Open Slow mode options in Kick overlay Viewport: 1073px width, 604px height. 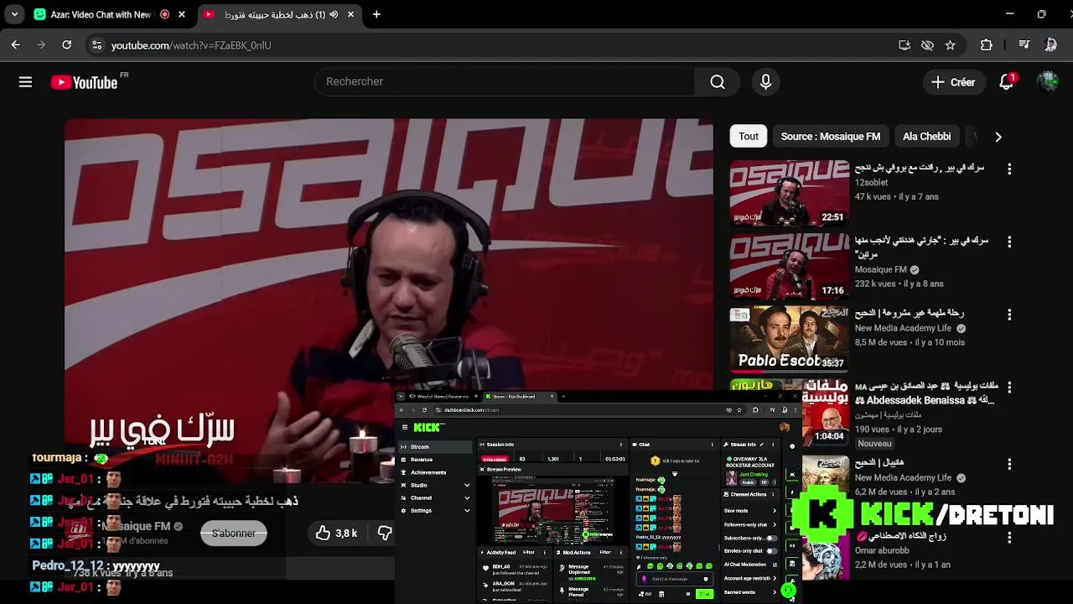749,511
